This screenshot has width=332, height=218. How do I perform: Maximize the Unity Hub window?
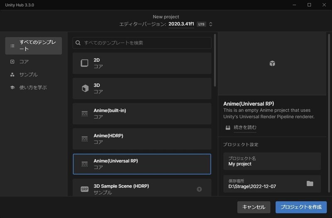click(x=309, y=5)
